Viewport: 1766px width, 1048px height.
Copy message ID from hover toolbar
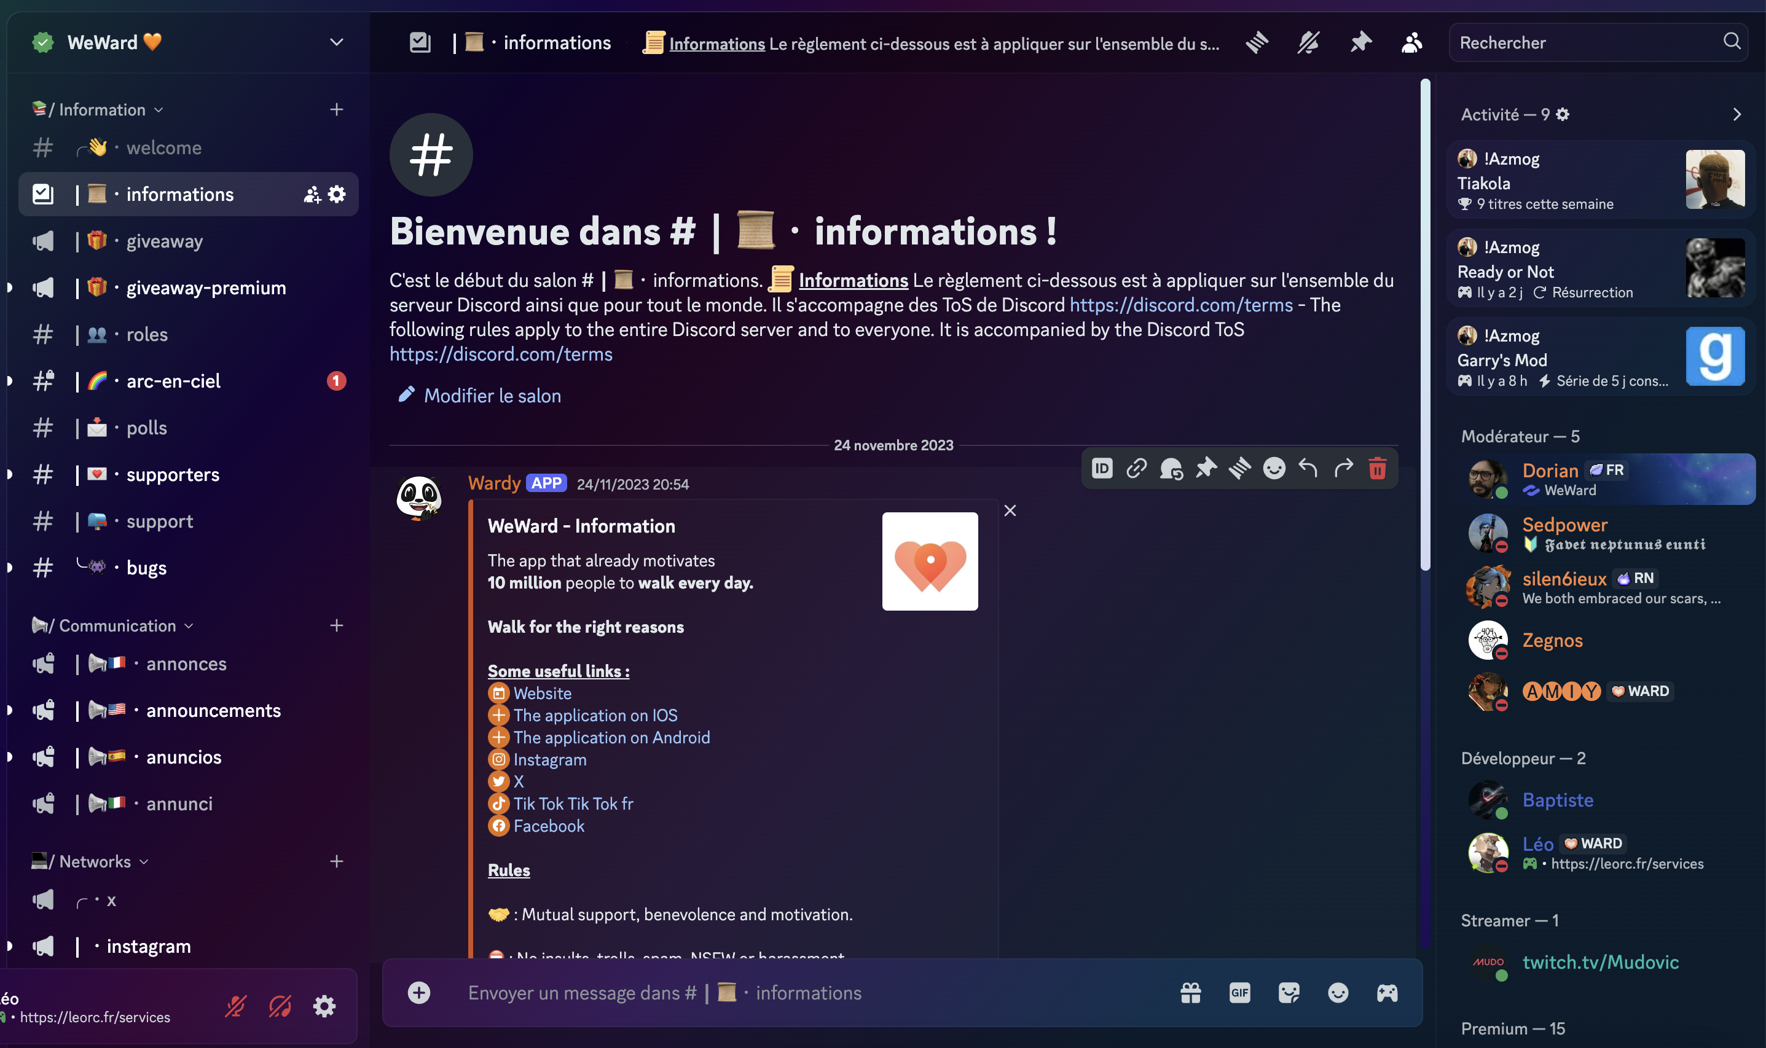coord(1102,468)
